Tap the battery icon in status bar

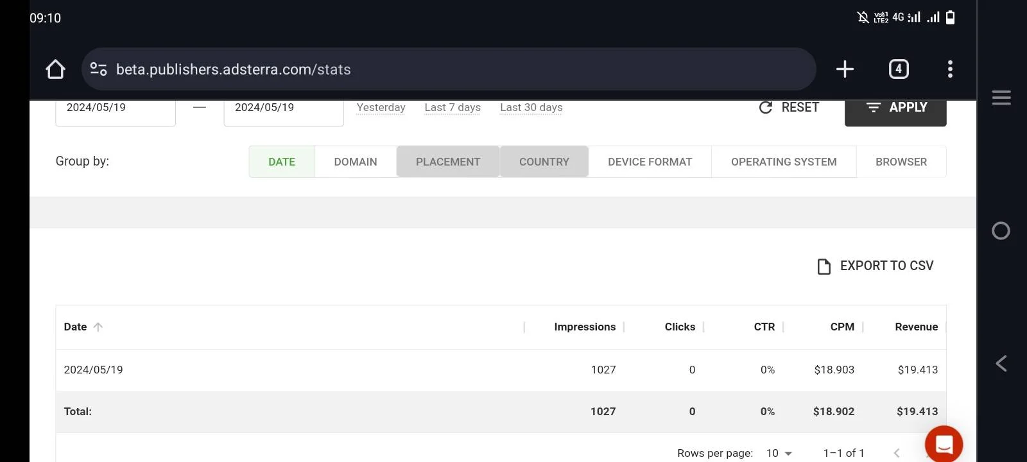pos(951,17)
